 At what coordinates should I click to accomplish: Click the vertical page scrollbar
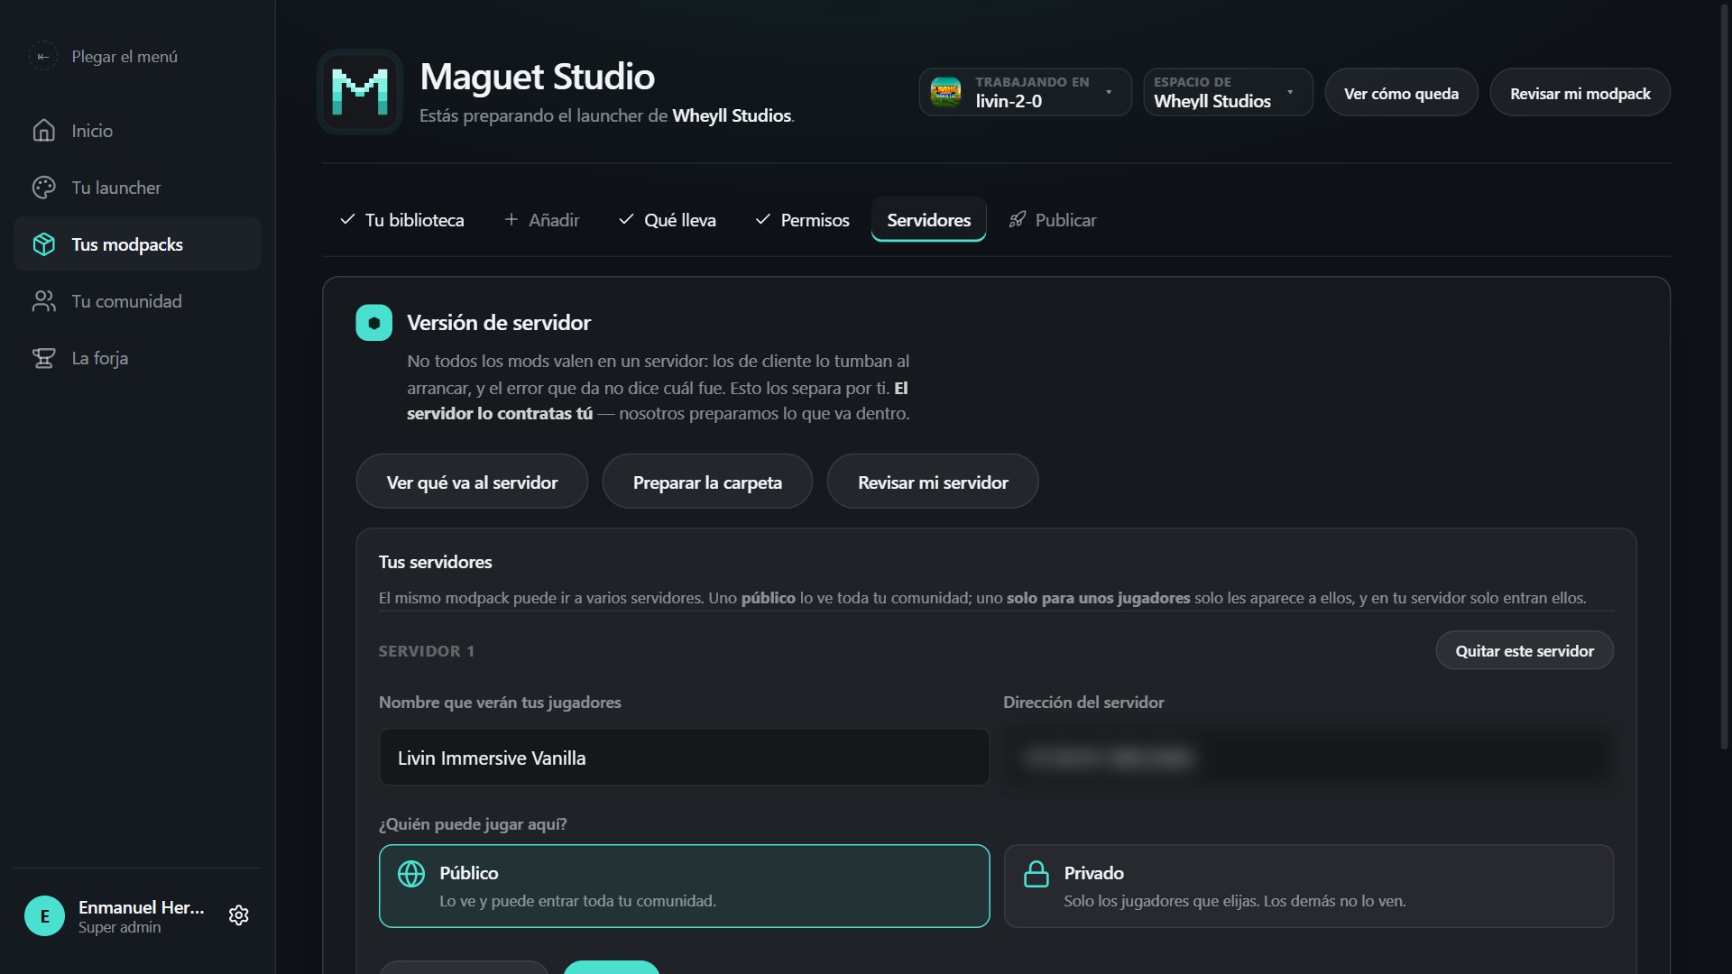click(x=1725, y=379)
